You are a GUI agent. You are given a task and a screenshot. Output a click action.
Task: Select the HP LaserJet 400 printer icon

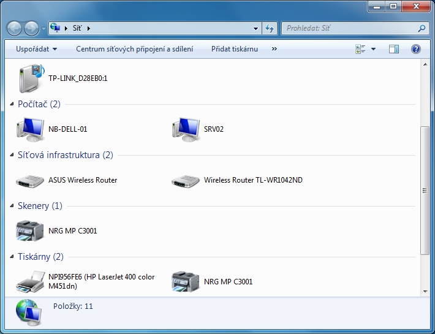pos(28,281)
